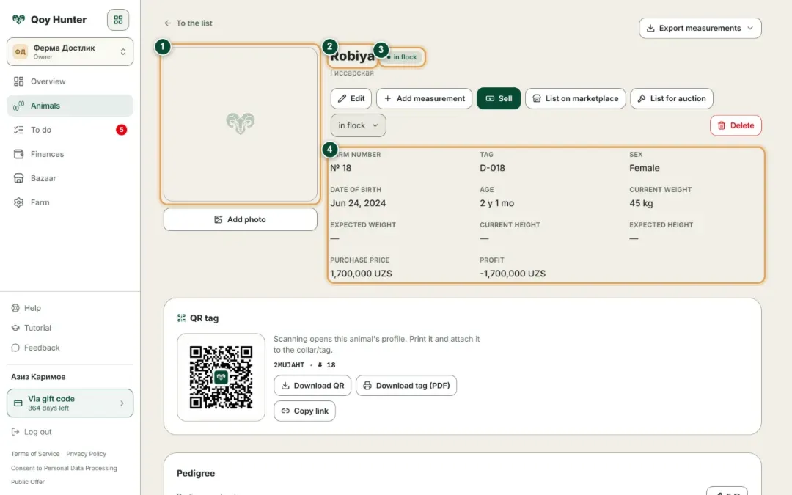Open the Export measurements dropdown
Image resolution: width=792 pixels, height=495 pixels.
pyautogui.click(x=700, y=29)
